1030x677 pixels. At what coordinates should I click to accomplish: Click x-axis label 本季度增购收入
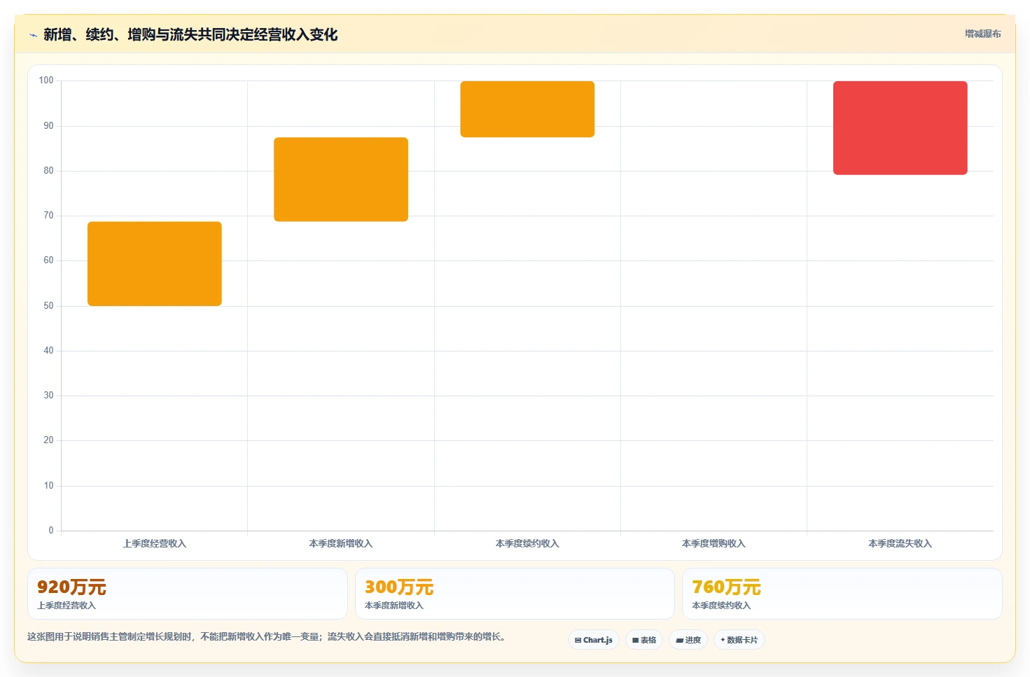click(x=714, y=543)
